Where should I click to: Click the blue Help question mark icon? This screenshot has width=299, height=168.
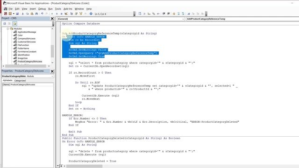(91, 14)
